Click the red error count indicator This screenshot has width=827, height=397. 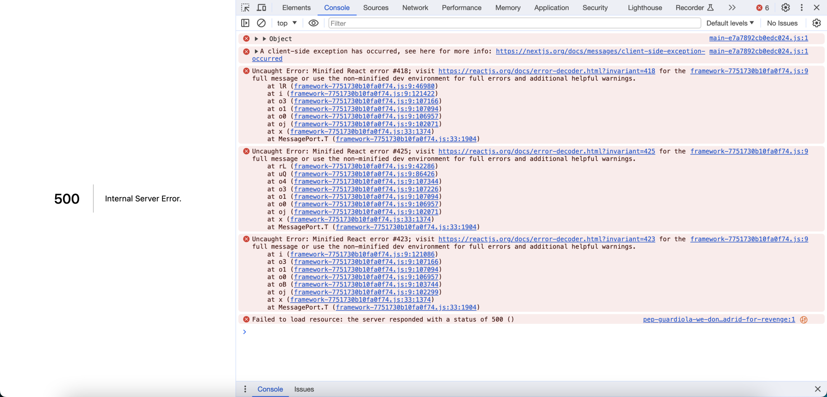point(761,7)
